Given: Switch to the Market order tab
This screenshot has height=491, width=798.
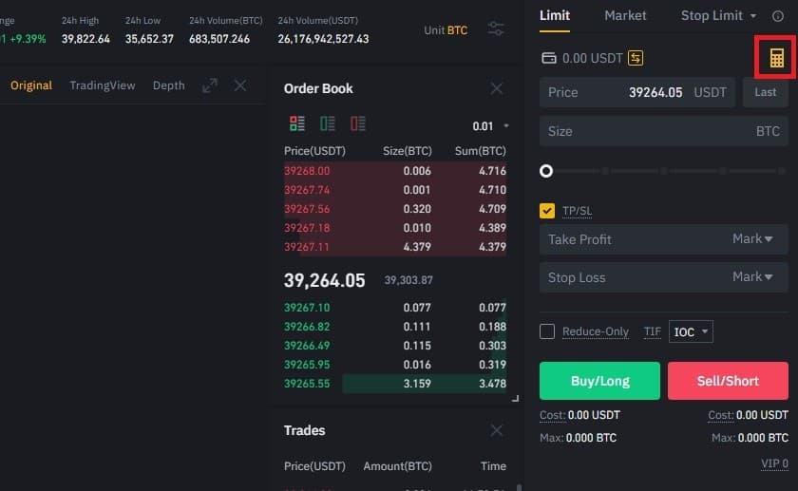Looking at the screenshot, I should coord(625,16).
